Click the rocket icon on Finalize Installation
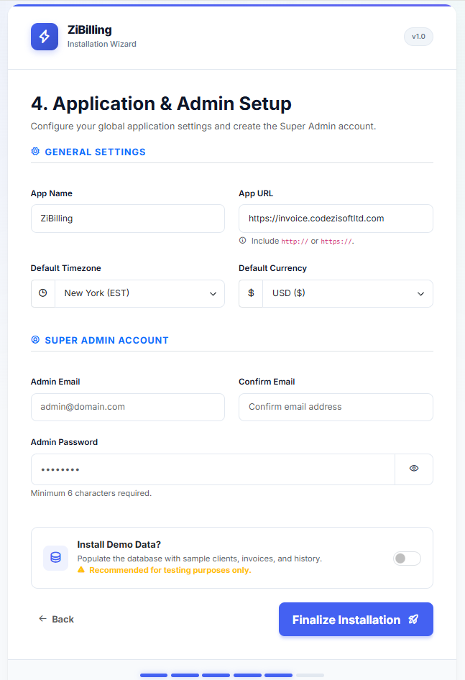This screenshot has height=680, width=465. pos(413,619)
